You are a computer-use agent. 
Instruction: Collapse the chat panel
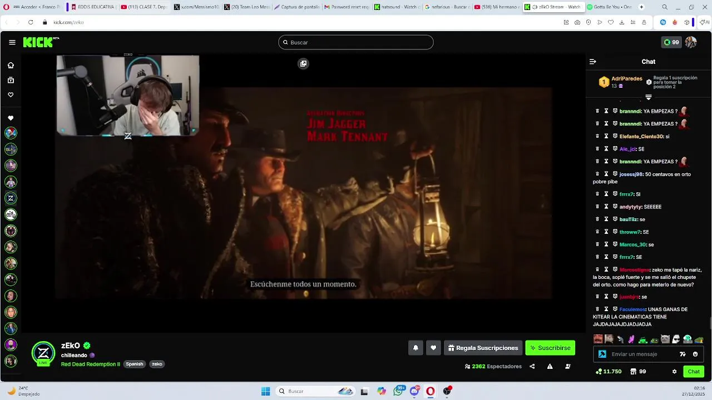click(593, 62)
